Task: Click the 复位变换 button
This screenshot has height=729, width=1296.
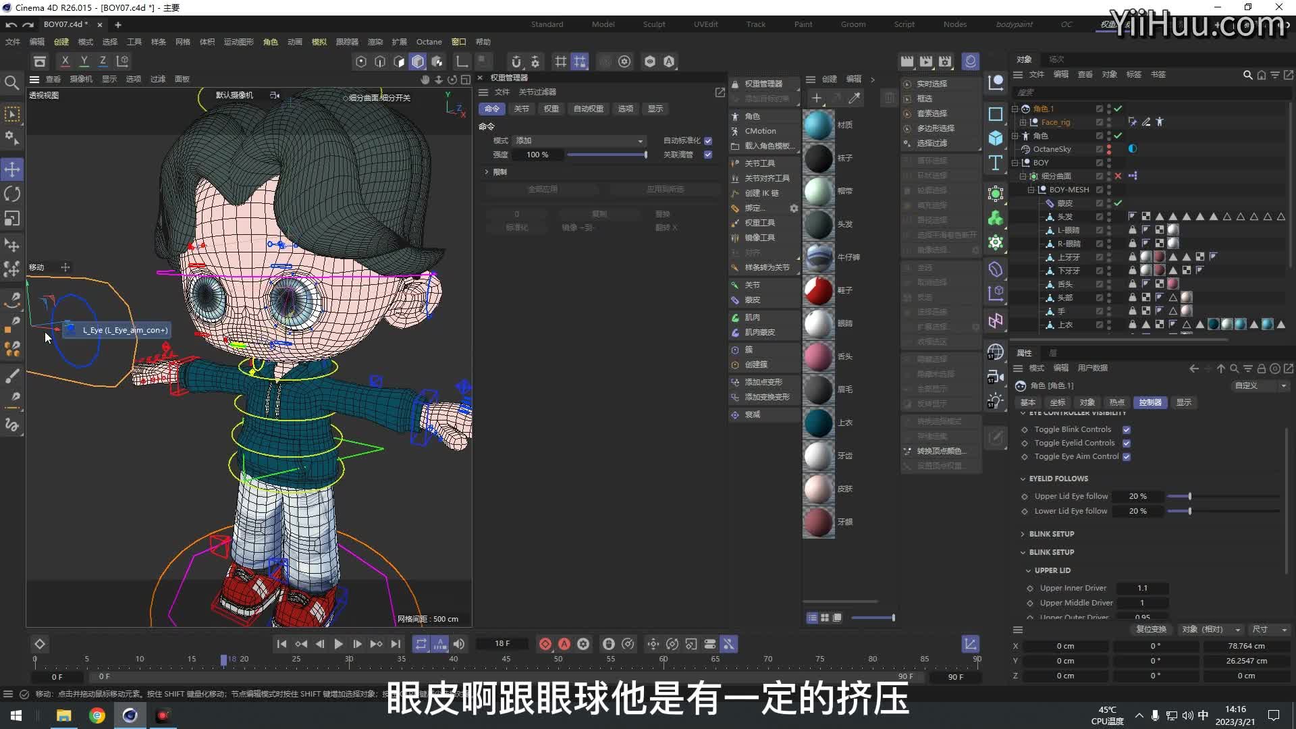Action: pyautogui.click(x=1152, y=630)
